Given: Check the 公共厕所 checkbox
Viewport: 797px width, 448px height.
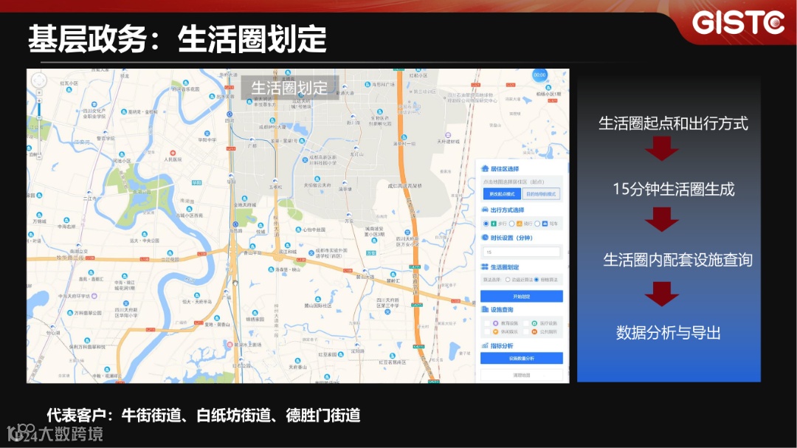Looking at the screenshot, I should 526,331.
